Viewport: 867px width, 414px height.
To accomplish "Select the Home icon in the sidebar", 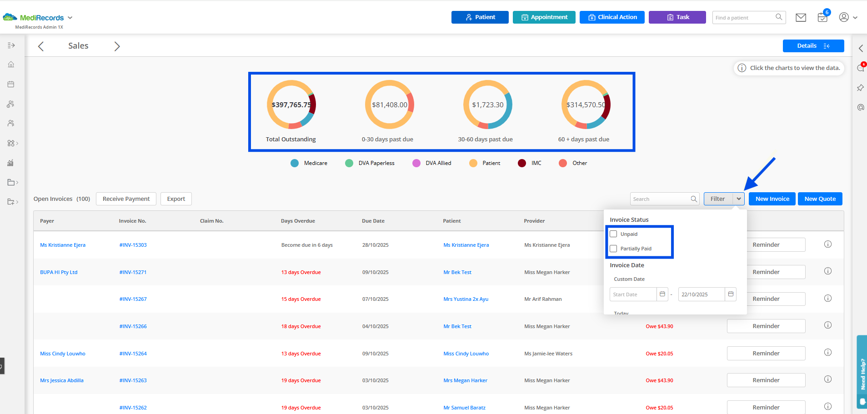I will 11,64.
